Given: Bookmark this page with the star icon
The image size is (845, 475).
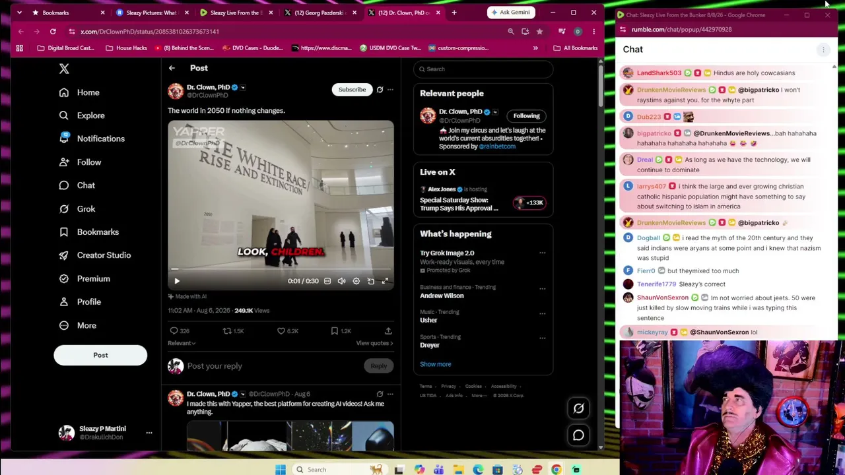Looking at the screenshot, I should (539, 31).
